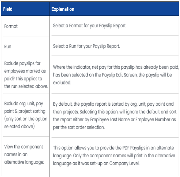Select the "Run" field cell
Image resolution: width=180 pixels, height=177 pixels.
point(8,46)
